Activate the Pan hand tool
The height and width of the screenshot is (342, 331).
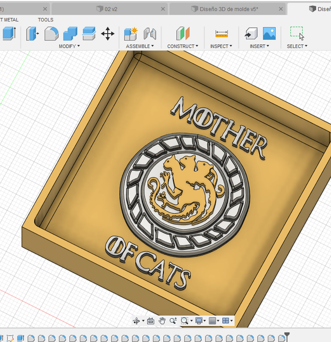(x=162, y=321)
